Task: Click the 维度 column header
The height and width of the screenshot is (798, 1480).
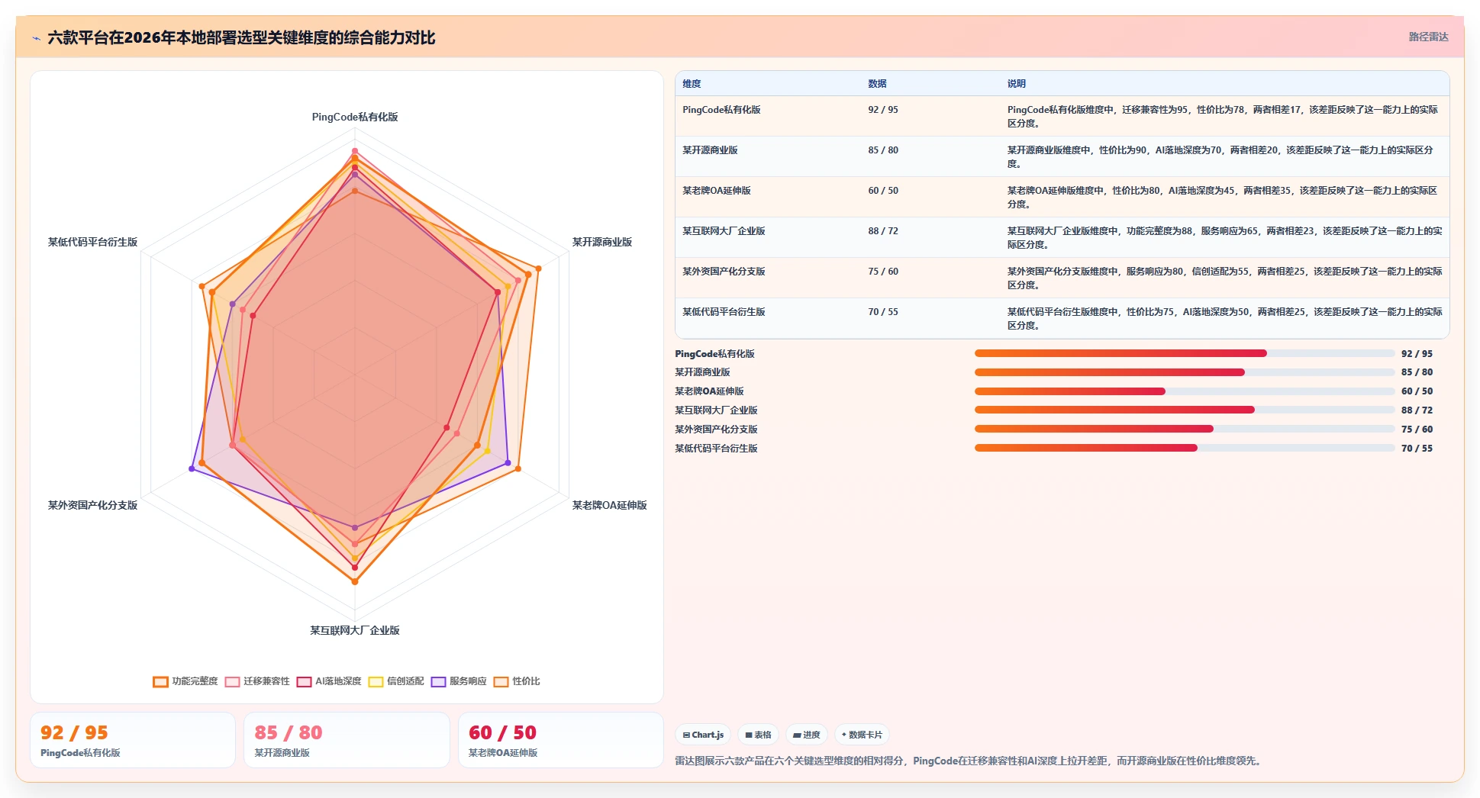Action: pyautogui.click(x=692, y=84)
